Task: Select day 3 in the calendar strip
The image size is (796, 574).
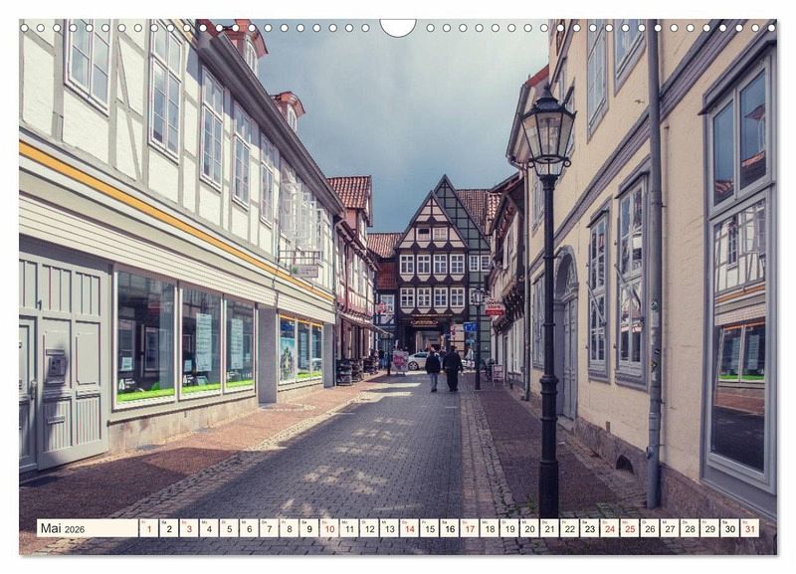Action: pyautogui.click(x=188, y=528)
